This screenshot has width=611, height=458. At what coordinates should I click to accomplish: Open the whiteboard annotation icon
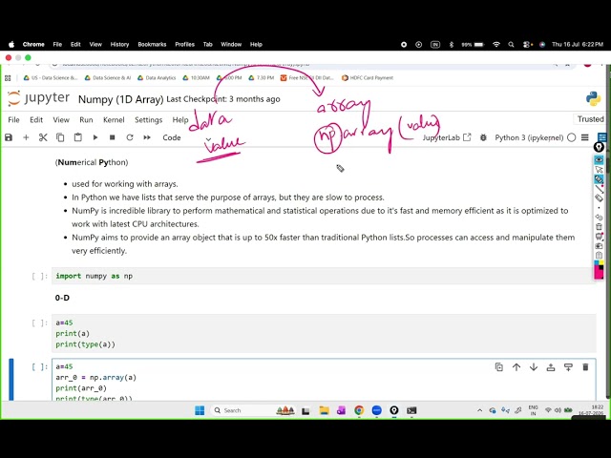pos(599,237)
